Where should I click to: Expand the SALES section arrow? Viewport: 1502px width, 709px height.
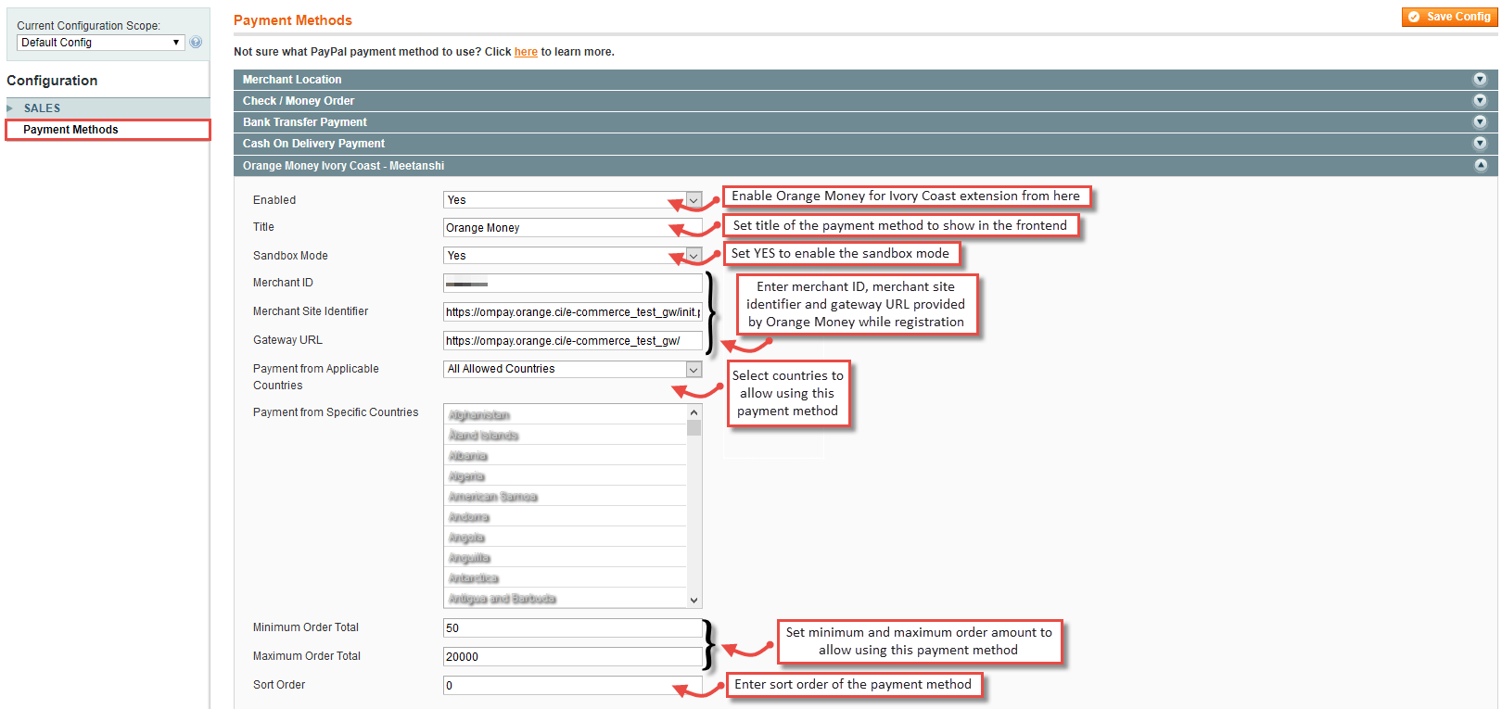tap(10, 108)
